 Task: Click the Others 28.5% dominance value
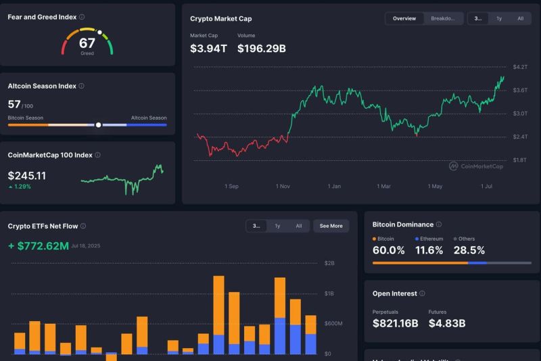coord(469,250)
